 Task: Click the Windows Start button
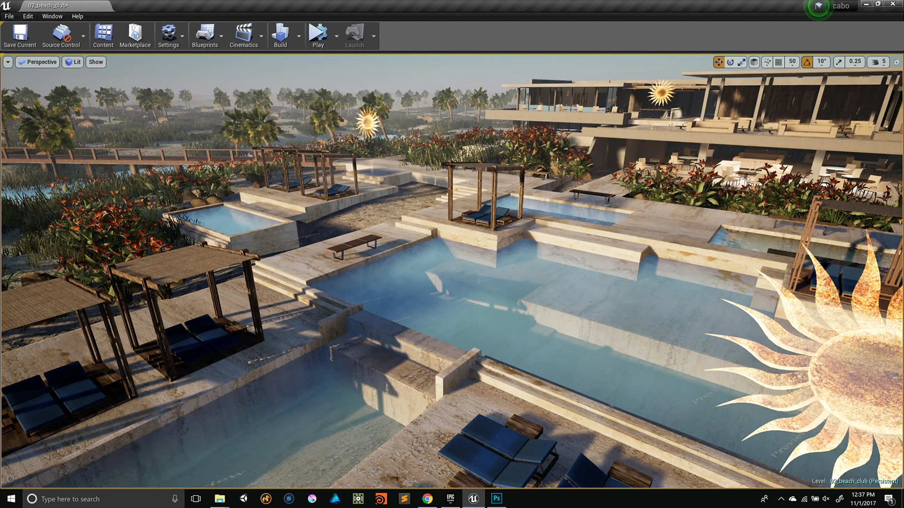coord(11,499)
